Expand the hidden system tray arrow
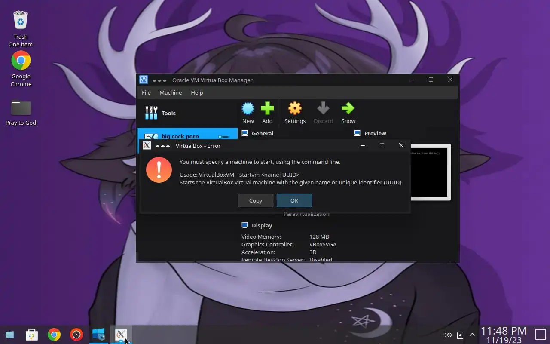Image resolution: width=550 pixels, height=344 pixels. point(472,335)
